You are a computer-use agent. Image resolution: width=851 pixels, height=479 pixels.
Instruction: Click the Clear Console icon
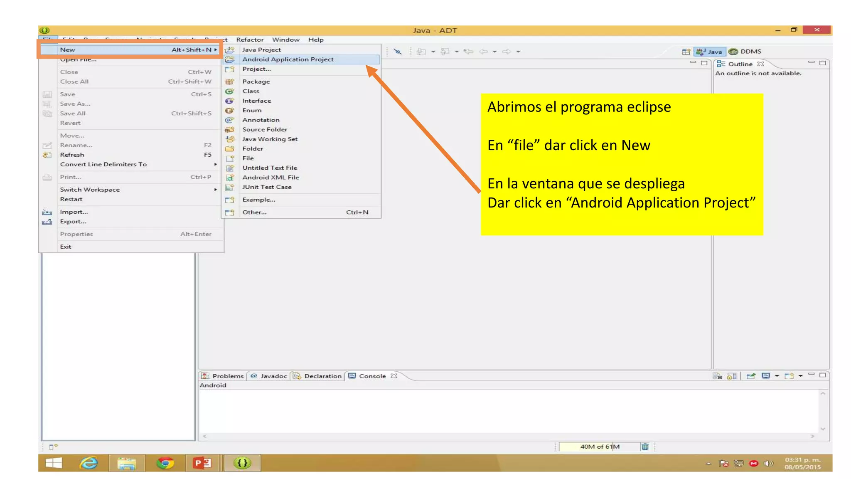[x=717, y=376]
